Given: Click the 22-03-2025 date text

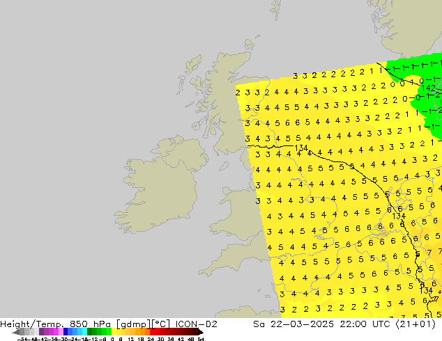Looking at the screenshot, I should 302,324.
